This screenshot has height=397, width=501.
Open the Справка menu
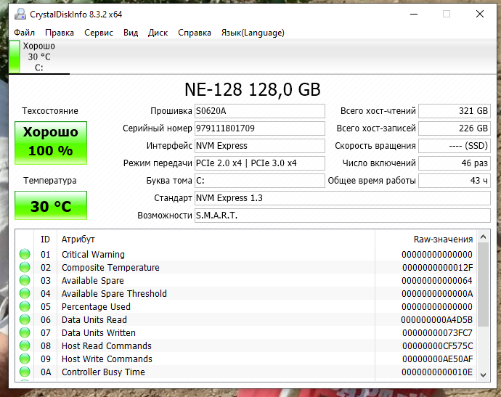[195, 33]
